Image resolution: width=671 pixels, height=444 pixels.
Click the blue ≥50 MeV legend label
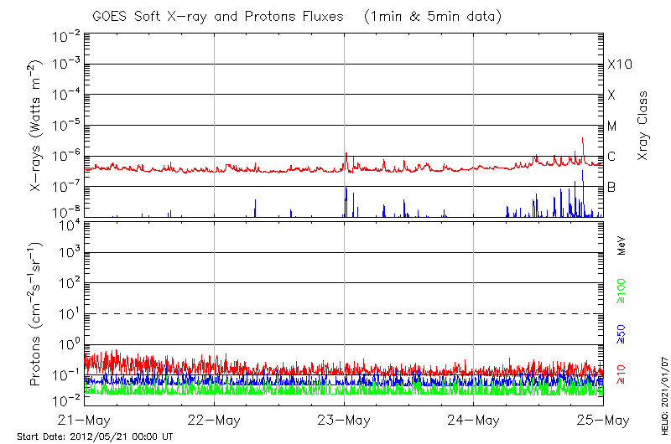(622, 335)
